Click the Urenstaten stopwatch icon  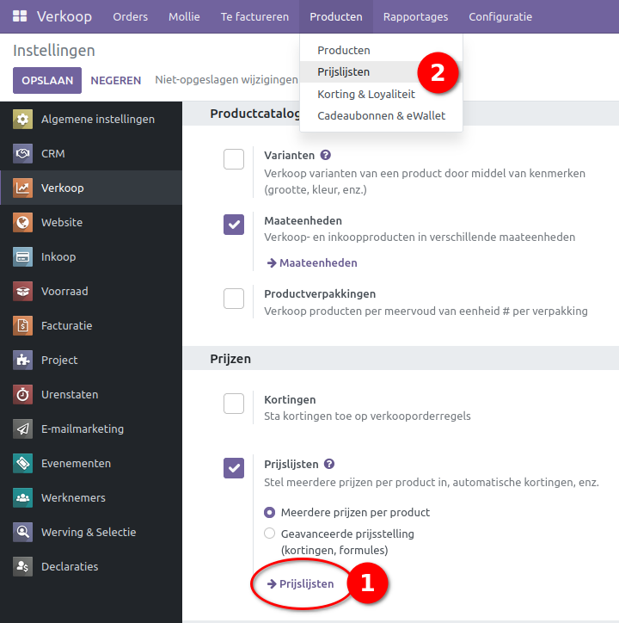(x=23, y=394)
